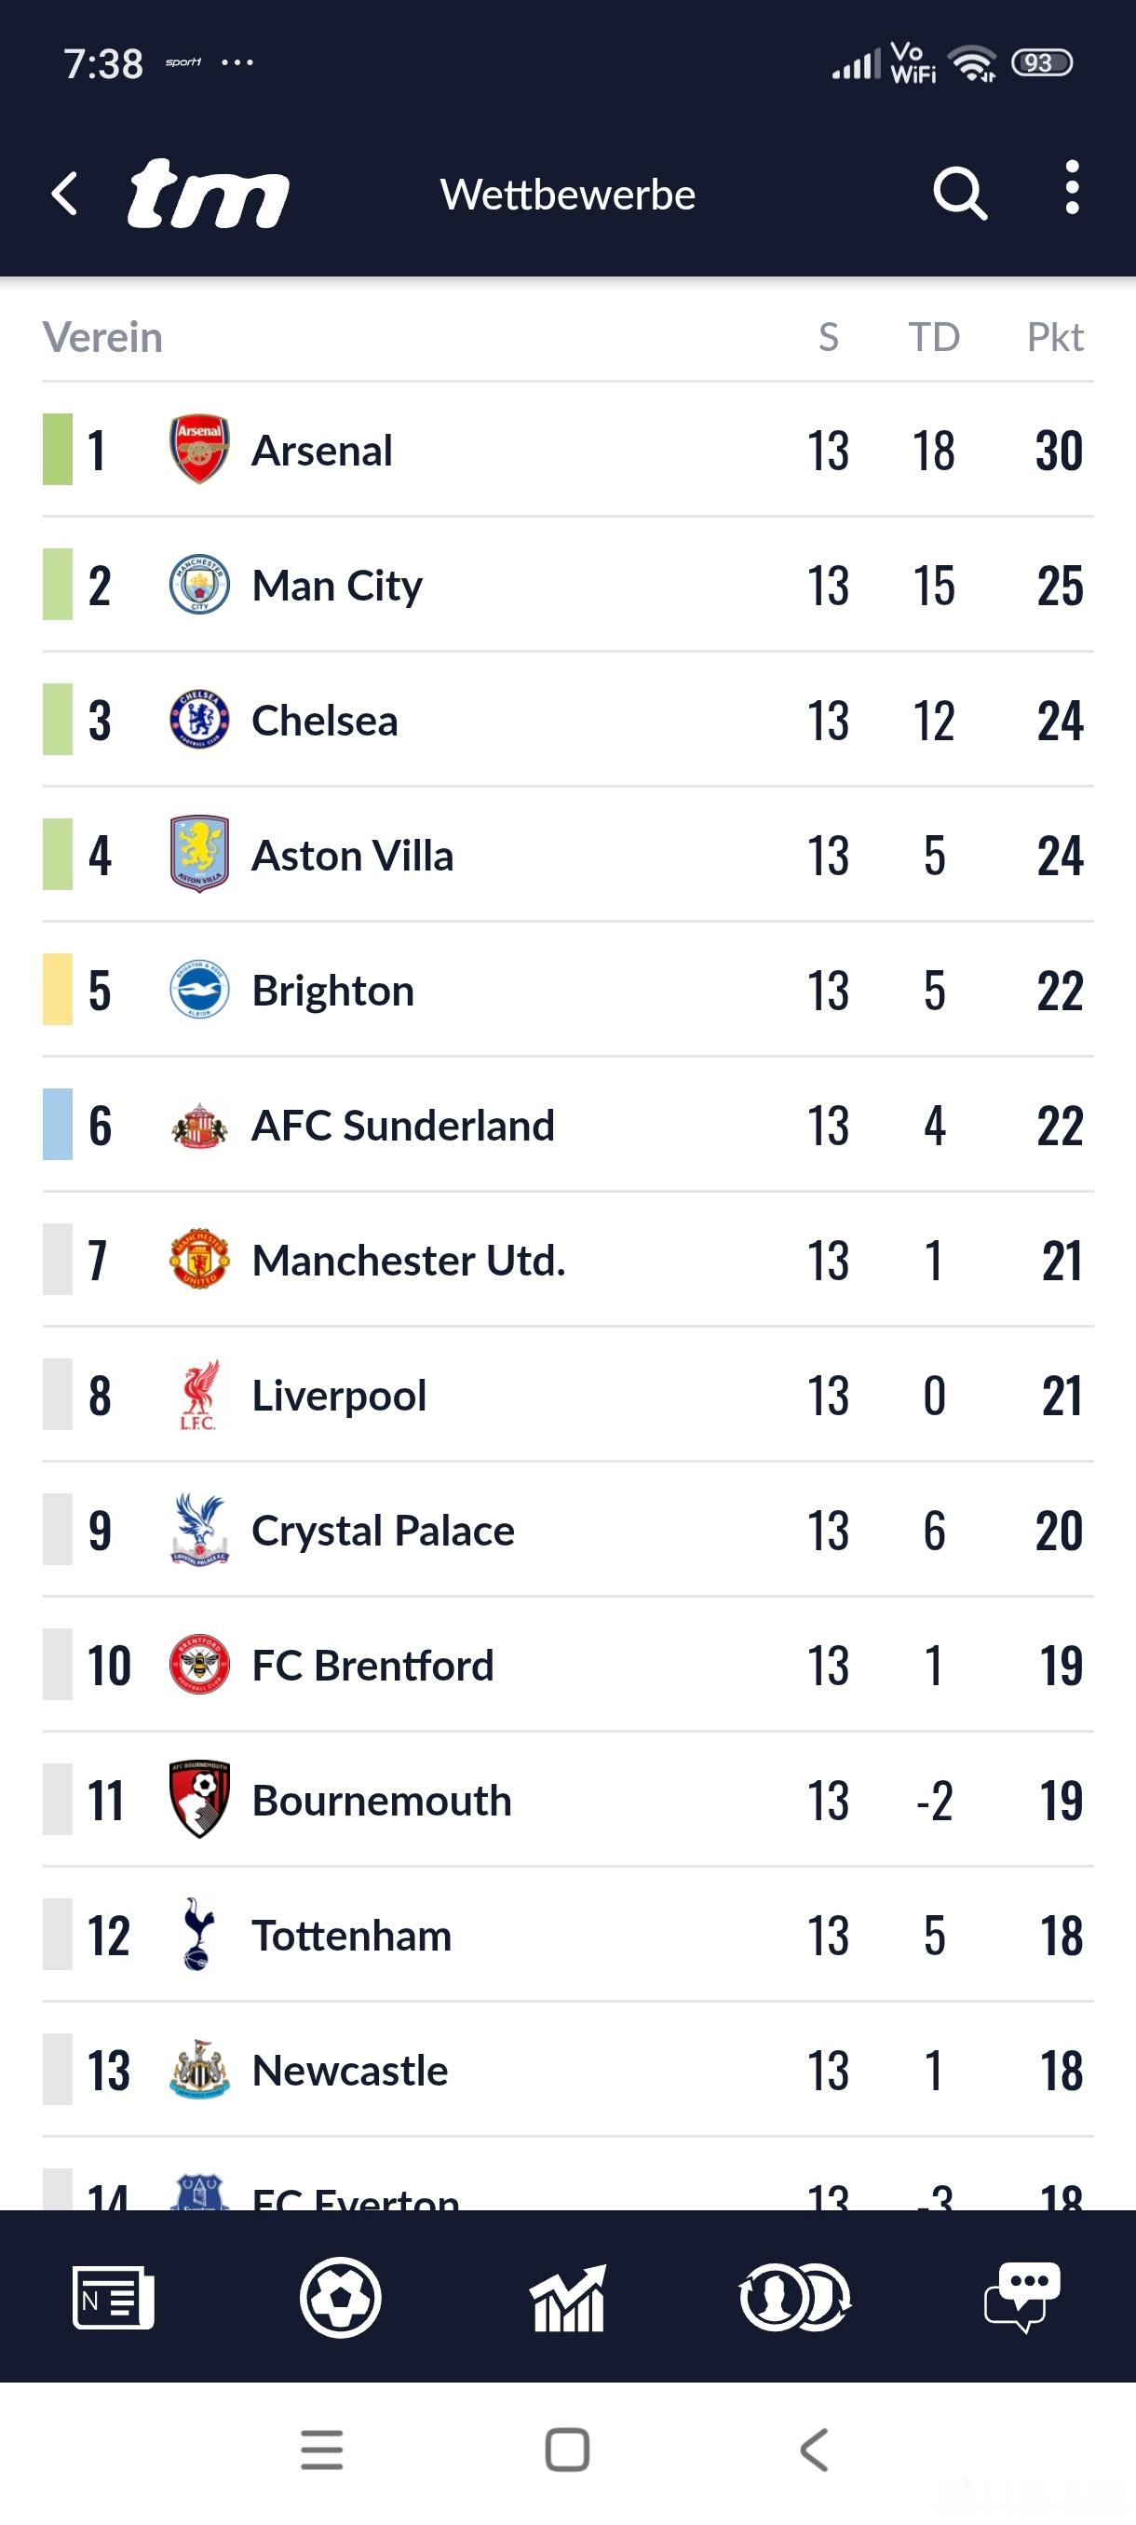Open the Aston Villa club page

point(353,856)
